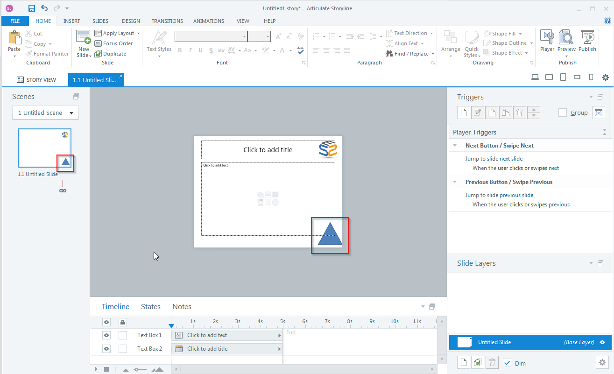Click the Shape Effect button
614x374 pixels.
pyautogui.click(x=507, y=53)
